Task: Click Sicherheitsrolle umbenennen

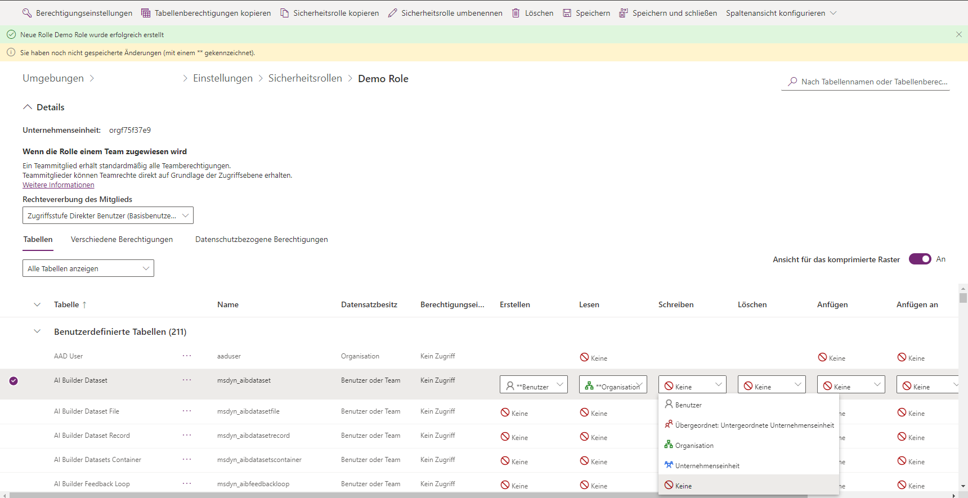Action: tap(445, 13)
